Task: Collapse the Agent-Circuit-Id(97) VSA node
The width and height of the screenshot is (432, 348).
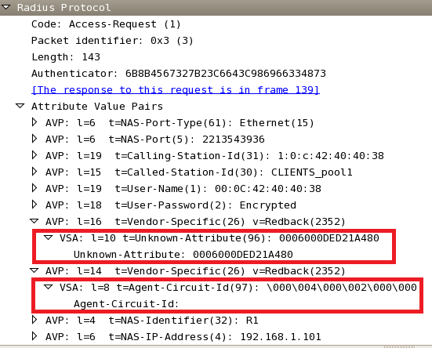Action: pyautogui.click(x=48, y=287)
